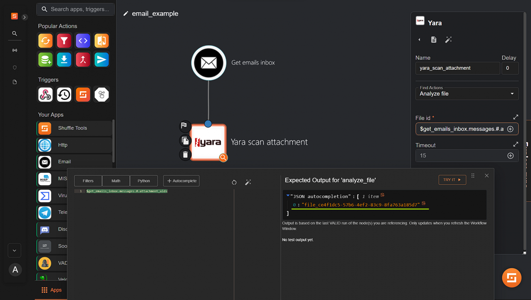
Task: Select the Repeat/loop popular action icon
Action: [45, 40]
